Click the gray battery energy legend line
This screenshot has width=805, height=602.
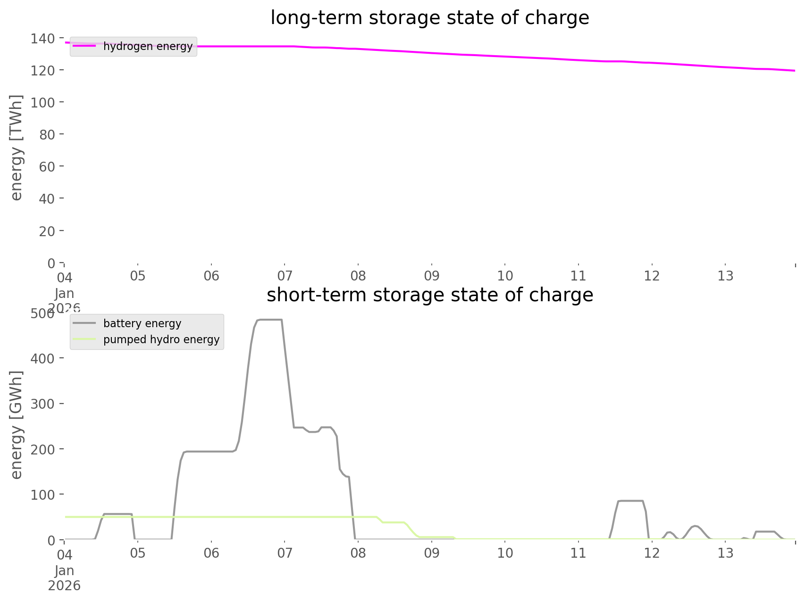84,323
